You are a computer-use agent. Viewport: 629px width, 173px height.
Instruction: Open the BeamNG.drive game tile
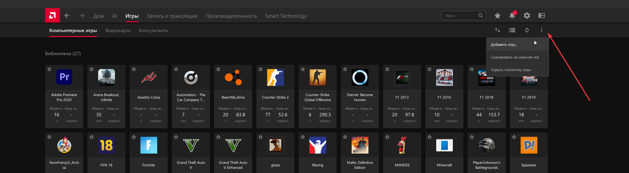(233, 97)
